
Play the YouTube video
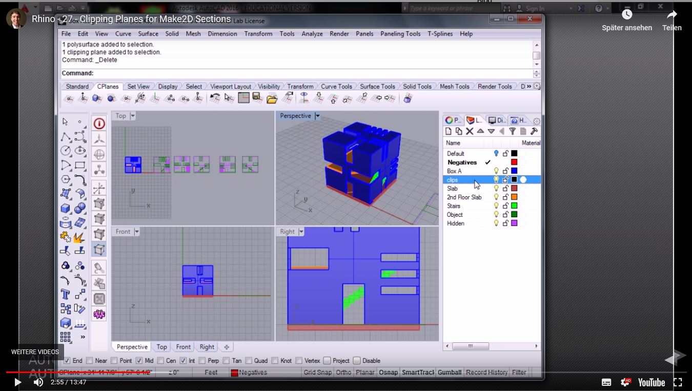[x=17, y=382]
